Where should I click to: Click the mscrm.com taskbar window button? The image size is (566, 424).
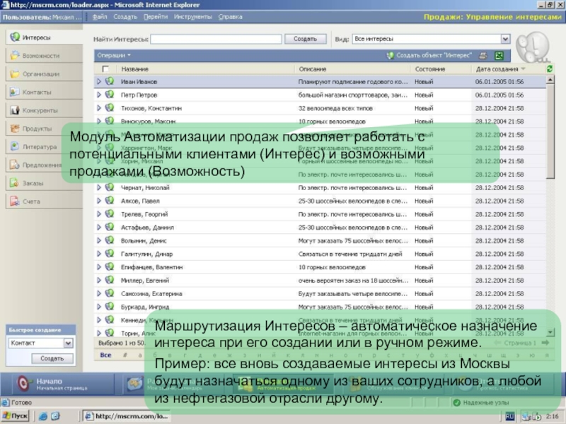pyautogui.click(x=127, y=416)
